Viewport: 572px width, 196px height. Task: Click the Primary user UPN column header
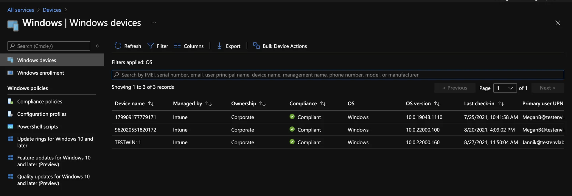tap(543, 104)
